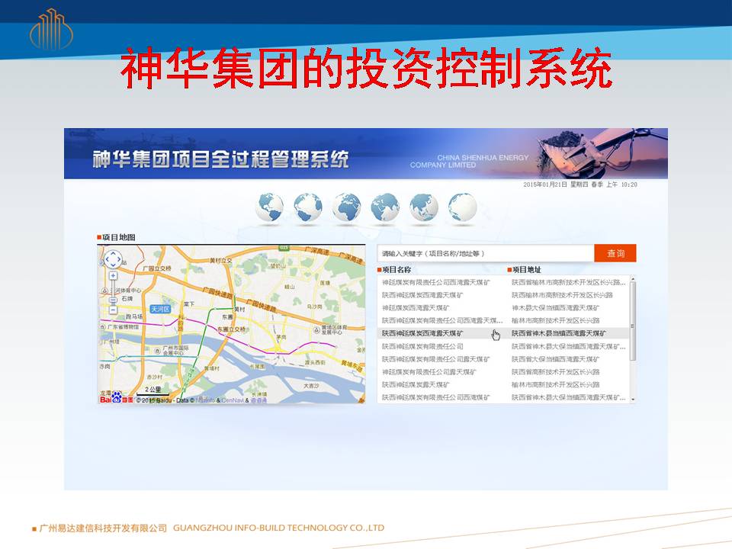Select truncated project 陕西神延煤炭有限责任公司西湾露天煤...

(x=442, y=321)
